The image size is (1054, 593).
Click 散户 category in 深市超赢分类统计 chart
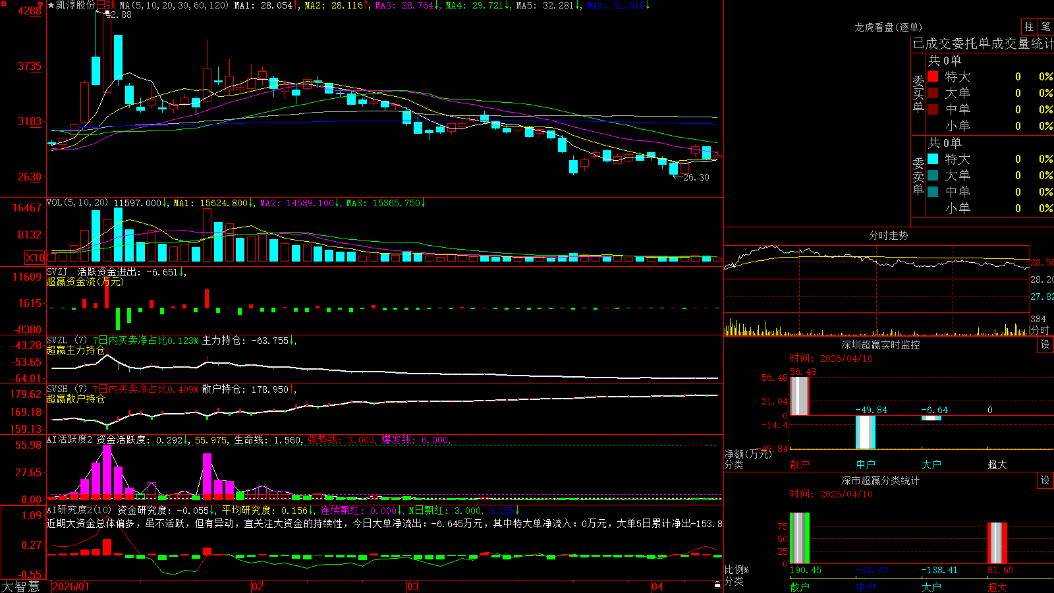coord(800,587)
